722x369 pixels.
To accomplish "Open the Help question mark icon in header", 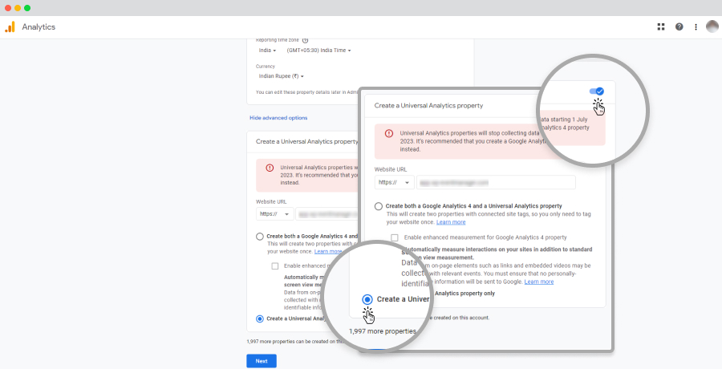I will [679, 26].
